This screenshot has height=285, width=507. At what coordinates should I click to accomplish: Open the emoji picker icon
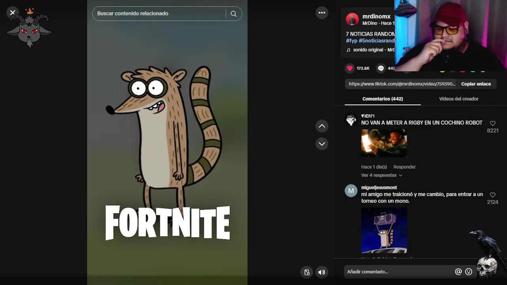(469, 272)
